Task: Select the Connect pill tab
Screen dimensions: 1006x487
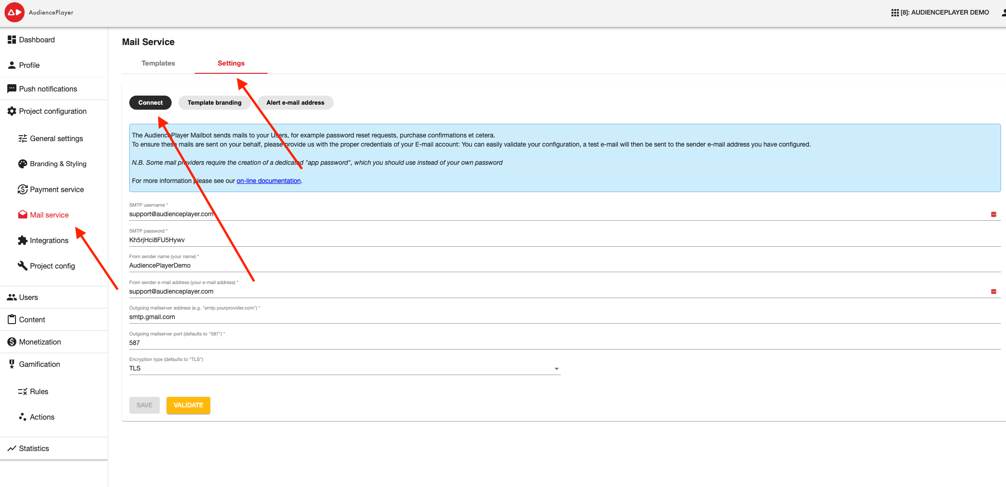Action: (x=150, y=103)
